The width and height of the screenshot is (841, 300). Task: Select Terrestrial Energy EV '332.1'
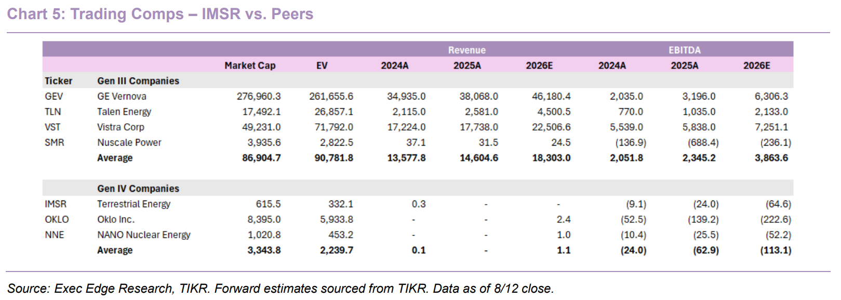[341, 204]
